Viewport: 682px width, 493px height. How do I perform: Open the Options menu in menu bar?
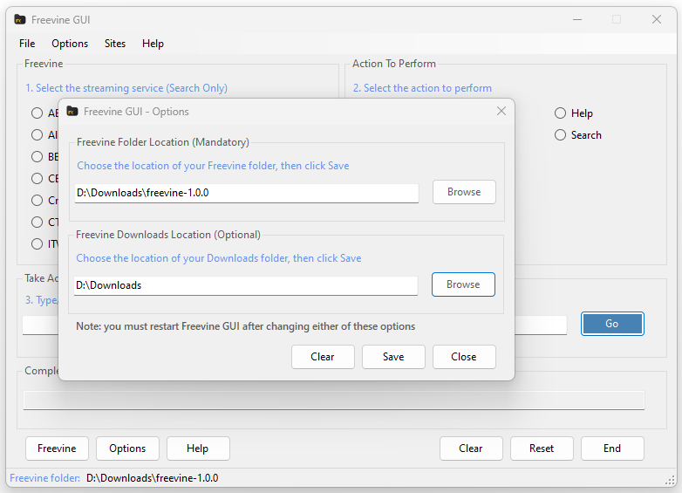tap(70, 44)
